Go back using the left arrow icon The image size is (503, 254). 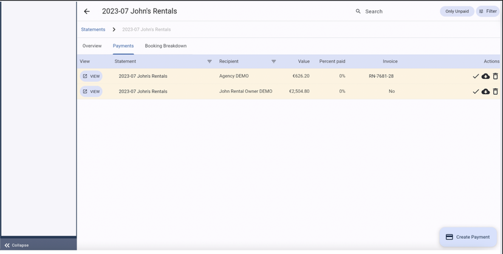[x=87, y=11]
